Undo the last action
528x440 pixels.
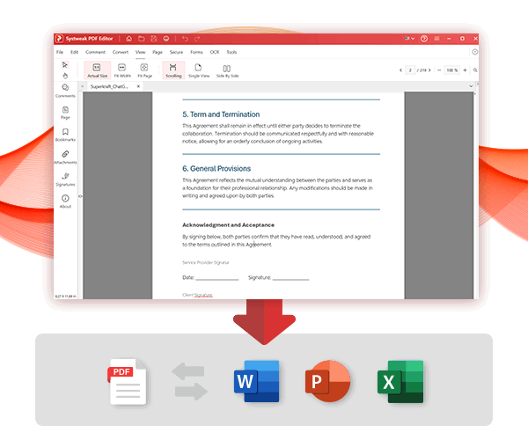(185, 39)
